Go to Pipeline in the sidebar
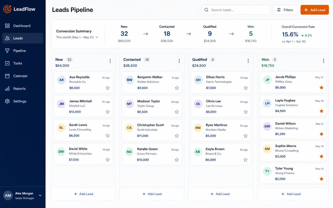 pos(23,51)
